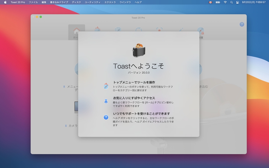
Task: Open Control Center from the menu bar
Action: coord(238,2)
